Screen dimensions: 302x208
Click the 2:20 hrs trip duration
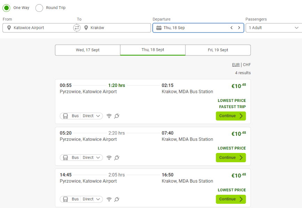point(117,133)
